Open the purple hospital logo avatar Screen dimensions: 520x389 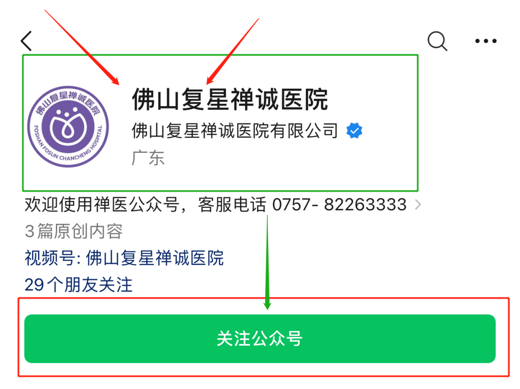tap(68, 126)
